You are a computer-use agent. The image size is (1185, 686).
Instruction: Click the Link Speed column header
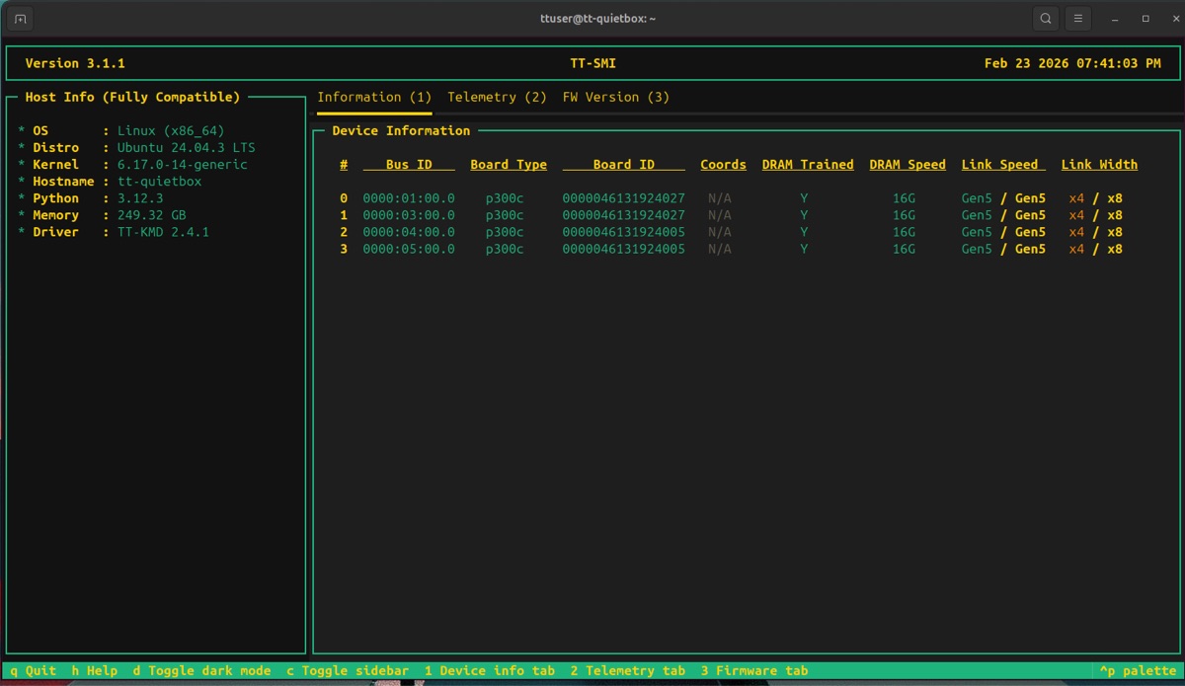(1002, 165)
